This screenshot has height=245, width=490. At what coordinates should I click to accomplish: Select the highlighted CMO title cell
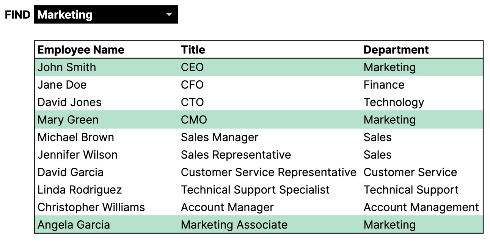click(194, 120)
